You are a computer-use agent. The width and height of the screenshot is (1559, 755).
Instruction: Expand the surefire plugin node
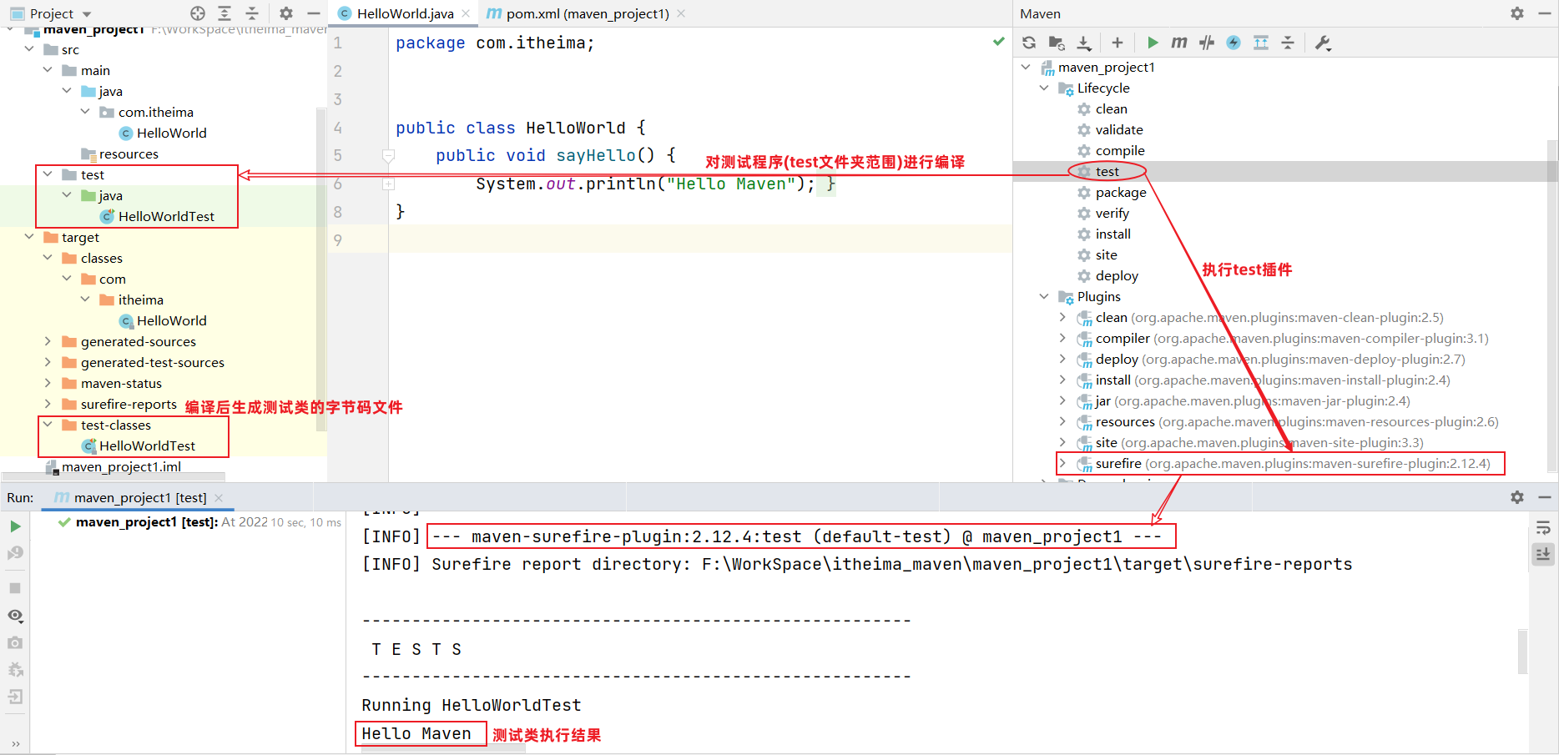point(1062,463)
